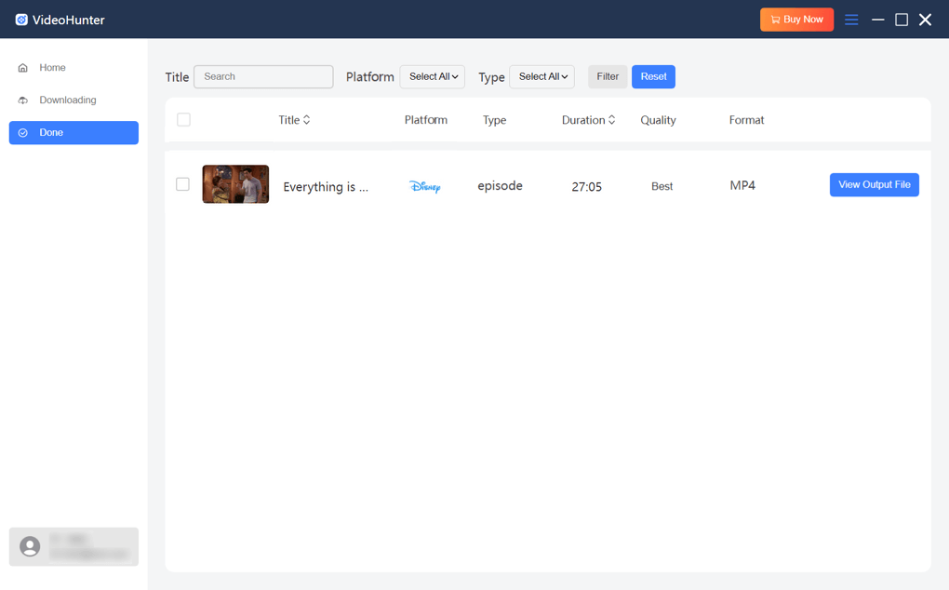Click the user avatar icon

click(x=30, y=546)
